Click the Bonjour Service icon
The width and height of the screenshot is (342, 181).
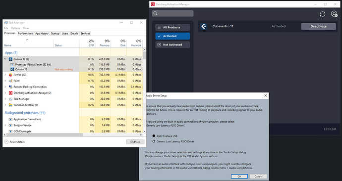click(x=10, y=125)
